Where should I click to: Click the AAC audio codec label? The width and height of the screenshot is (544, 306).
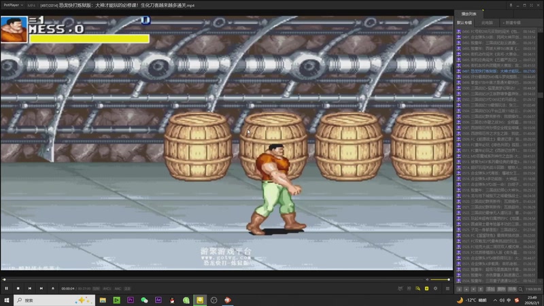(x=118, y=288)
